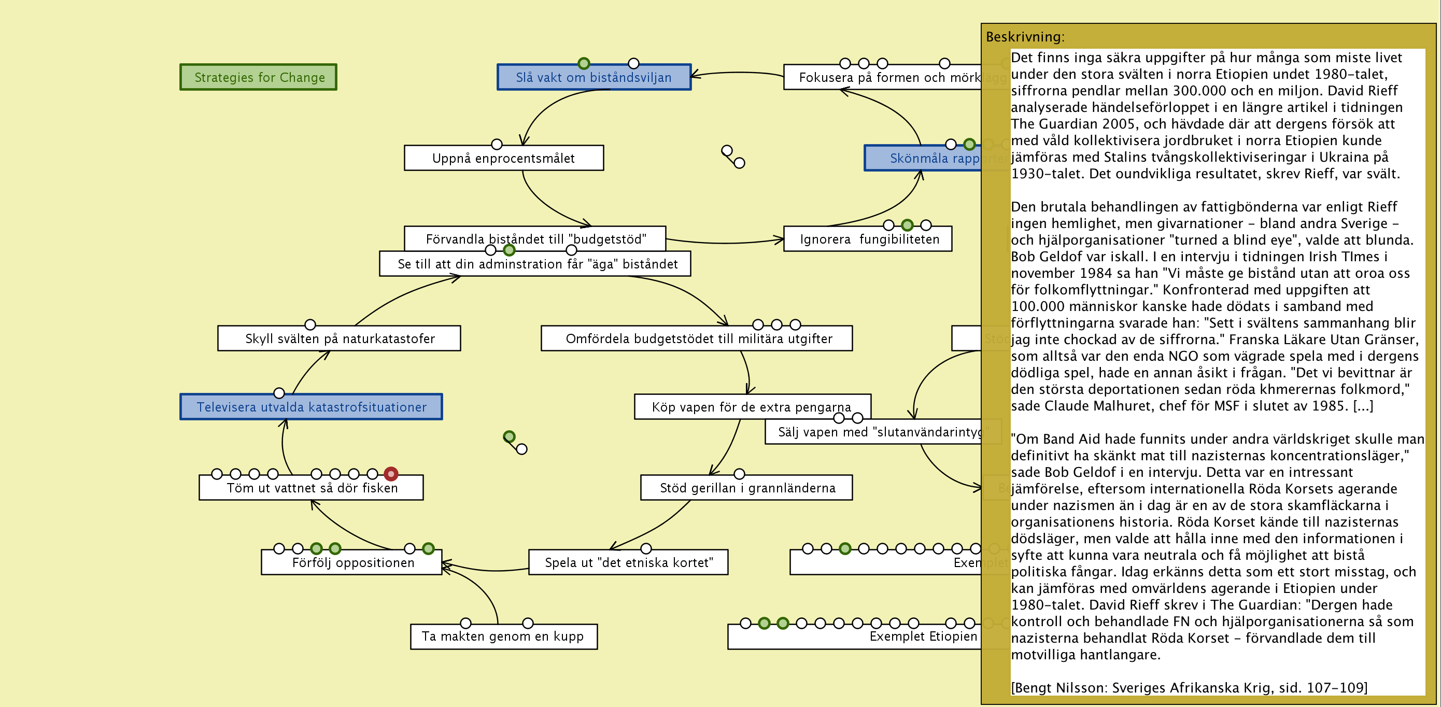Click the white circle above "Uppnå enprocentsmålet"
This screenshot has width=1441, height=707.
[496, 144]
